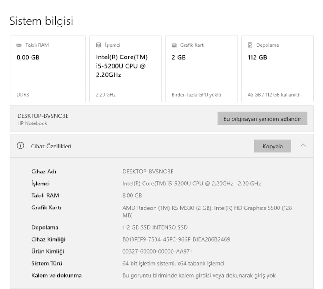323x289 pixels.
Task: Click the 46 GB / 112 GB kullanıldı text
Action: click(274, 95)
